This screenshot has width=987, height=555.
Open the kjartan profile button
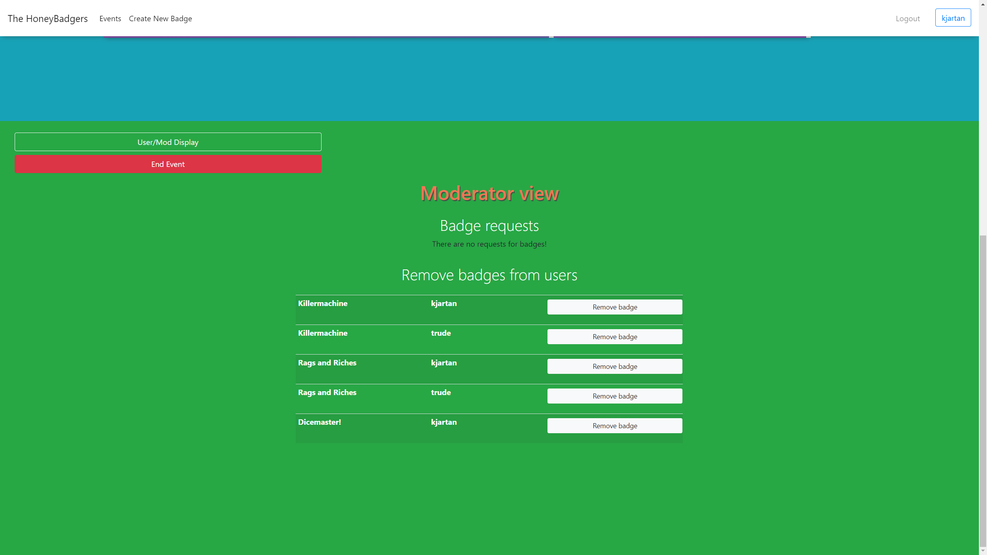tap(953, 18)
